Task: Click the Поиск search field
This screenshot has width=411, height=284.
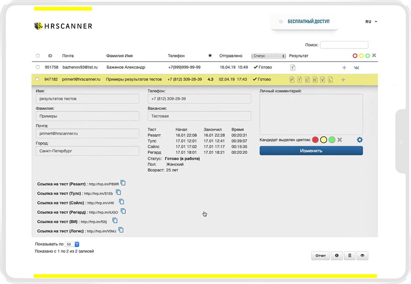Action: [344, 45]
